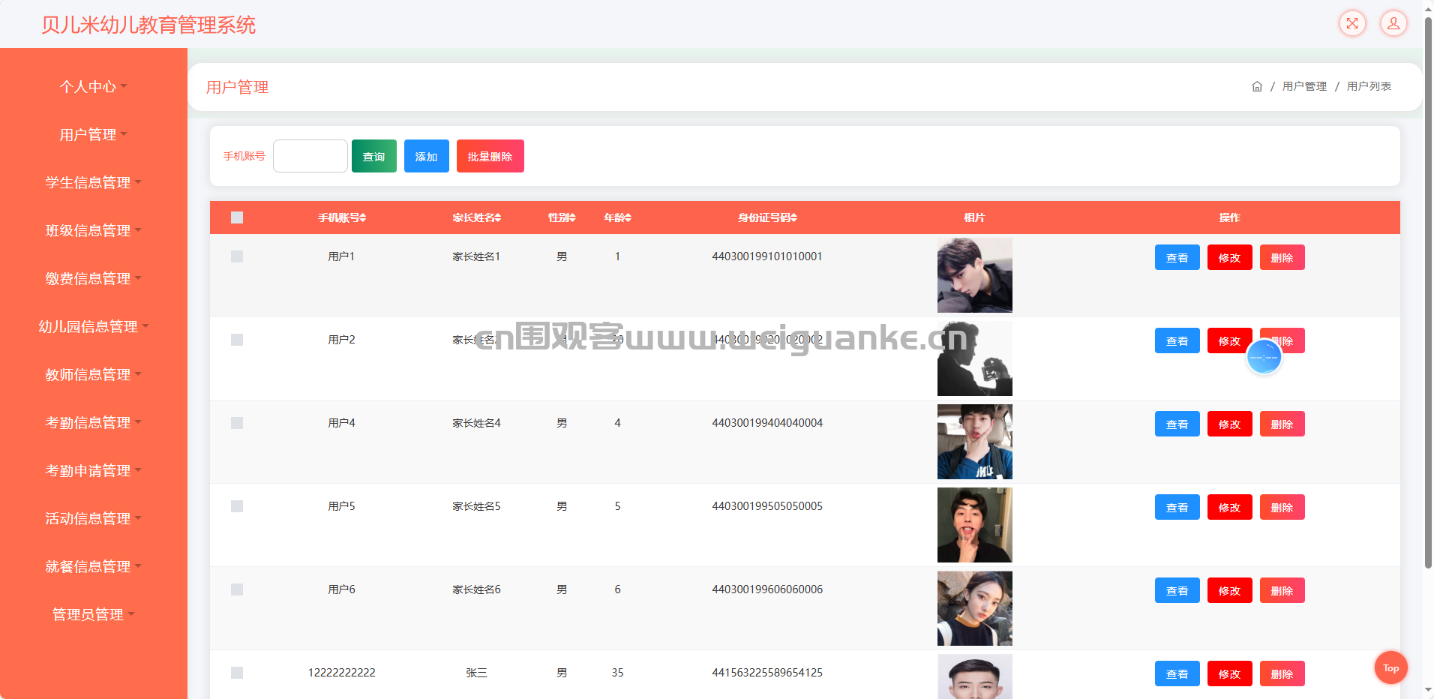The image size is (1434, 699).
Task: Open the 管理员管理 sidebar menu item
Action: pos(93,614)
